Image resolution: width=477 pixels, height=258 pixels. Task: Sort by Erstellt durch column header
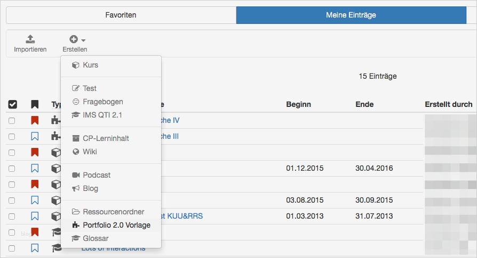pyautogui.click(x=448, y=104)
